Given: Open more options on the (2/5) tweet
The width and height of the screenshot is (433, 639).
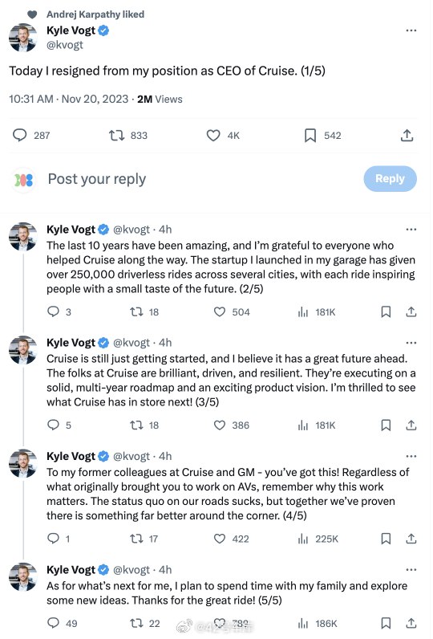Looking at the screenshot, I should (411, 230).
